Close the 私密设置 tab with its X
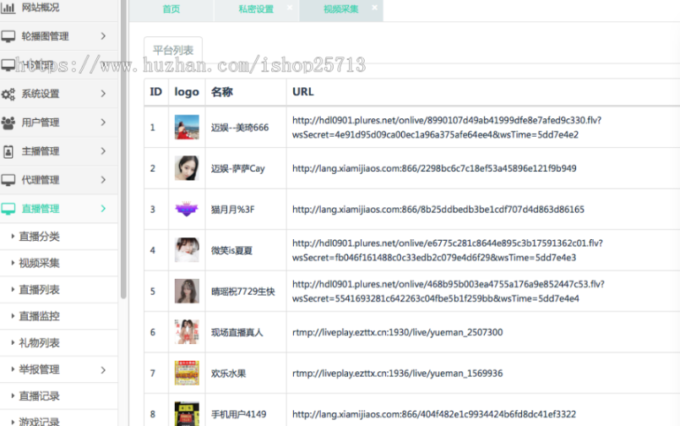 [x=290, y=8]
